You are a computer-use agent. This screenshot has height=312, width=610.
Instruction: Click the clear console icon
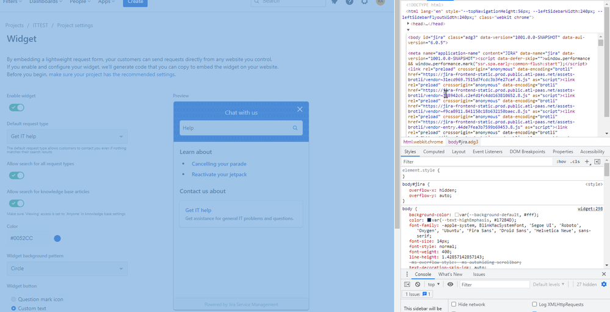[418, 285]
